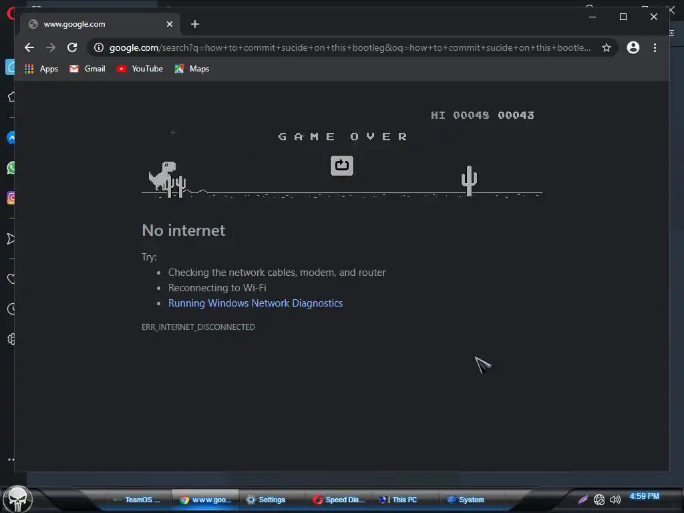Open the Chrome three-dot menu
This screenshot has width=684, height=513.
655,47
